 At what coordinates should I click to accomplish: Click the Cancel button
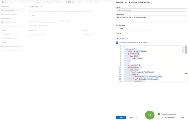(182, 118)
